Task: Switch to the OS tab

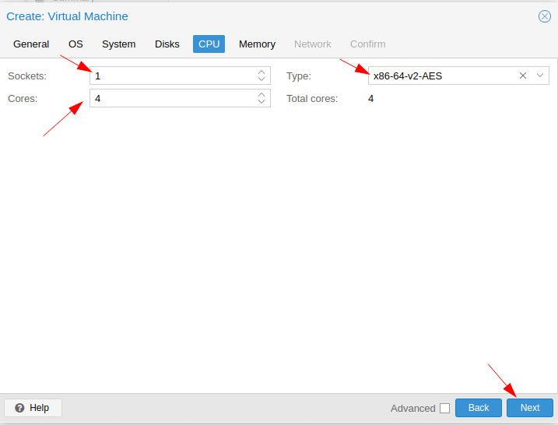Action: point(75,44)
